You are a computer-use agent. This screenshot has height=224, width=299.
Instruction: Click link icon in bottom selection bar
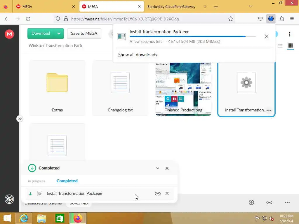269,202
